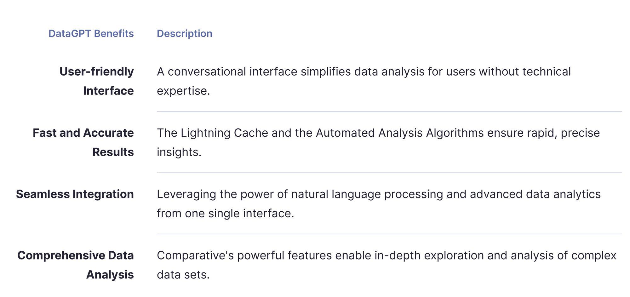
Task: Click the Comprehensive Data Analysis label
Action: 76,265
